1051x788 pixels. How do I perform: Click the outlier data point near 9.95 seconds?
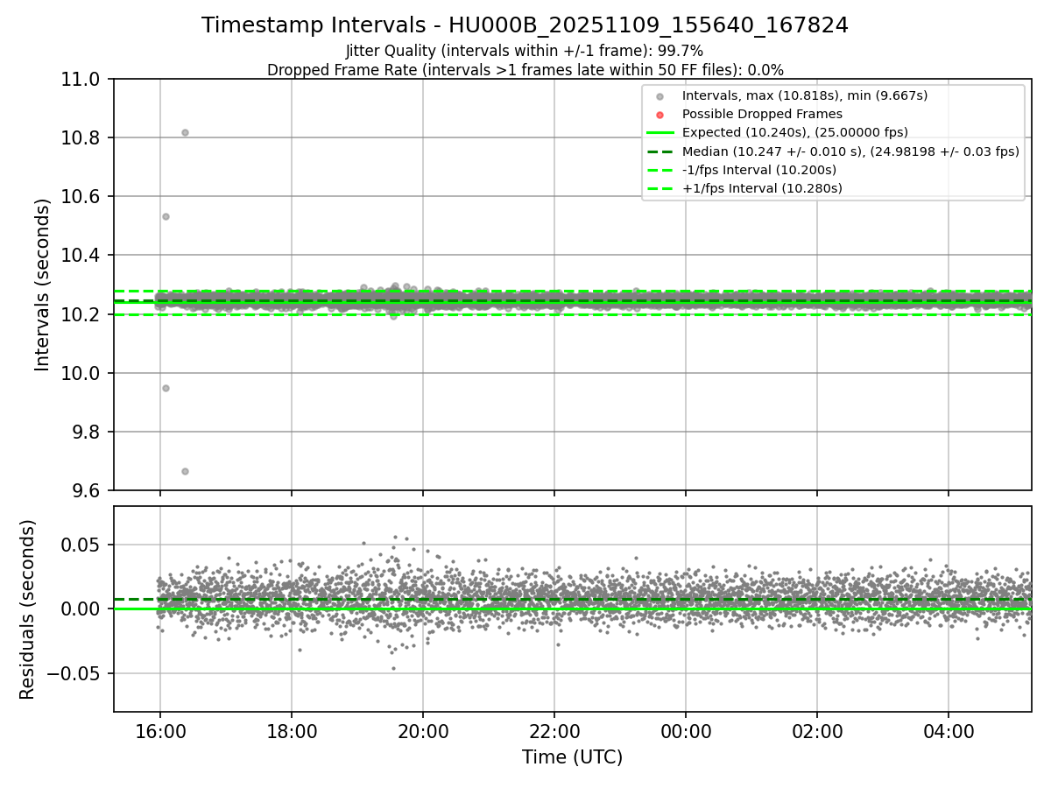tap(166, 388)
